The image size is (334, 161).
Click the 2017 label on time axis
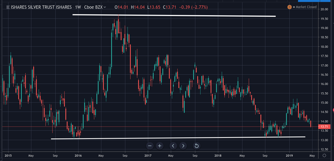click(x=148, y=156)
